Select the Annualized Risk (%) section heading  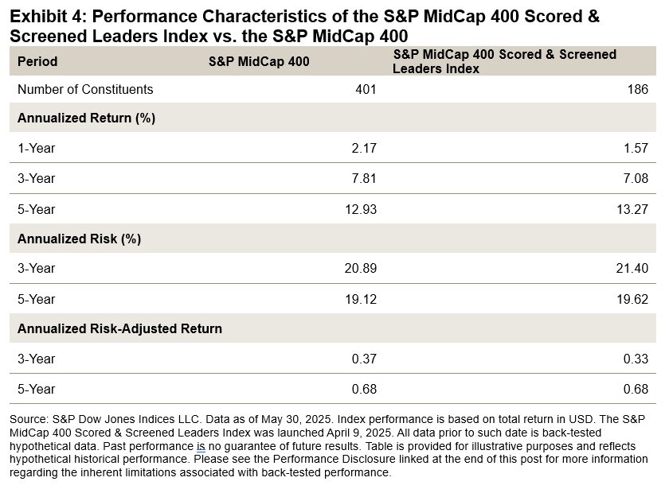coord(79,239)
